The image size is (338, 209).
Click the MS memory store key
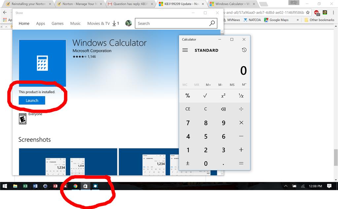pos(232,85)
